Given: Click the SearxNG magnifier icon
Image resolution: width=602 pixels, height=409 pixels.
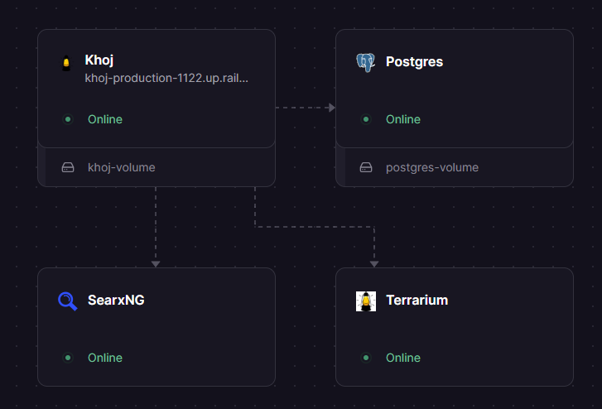Looking at the screenshot, I should (x=67, y=301).
